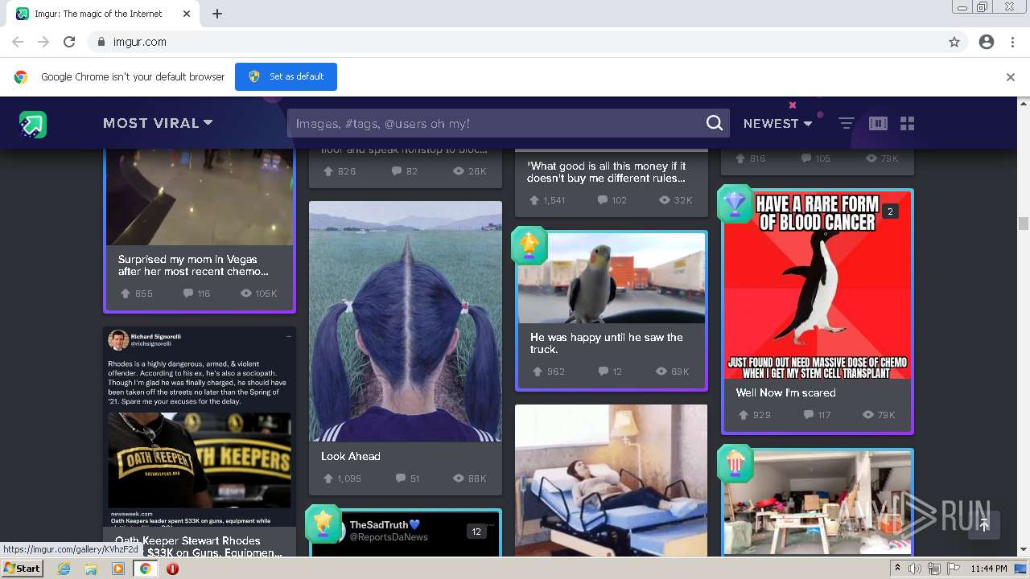Open comments on money rules post (102)
Image resolution: width=1030 pixels, height=579 pixels.
click(x=612, y=200)
